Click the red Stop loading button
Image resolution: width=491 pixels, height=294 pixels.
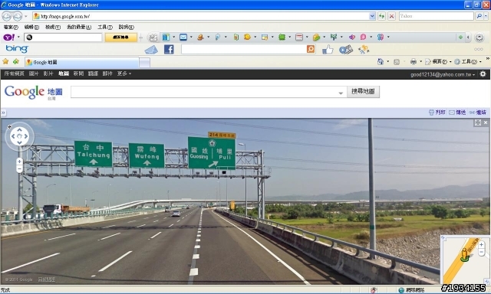click(391, 16)
